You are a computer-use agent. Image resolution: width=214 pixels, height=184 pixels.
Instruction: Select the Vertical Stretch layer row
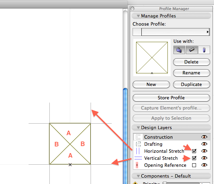172,158
